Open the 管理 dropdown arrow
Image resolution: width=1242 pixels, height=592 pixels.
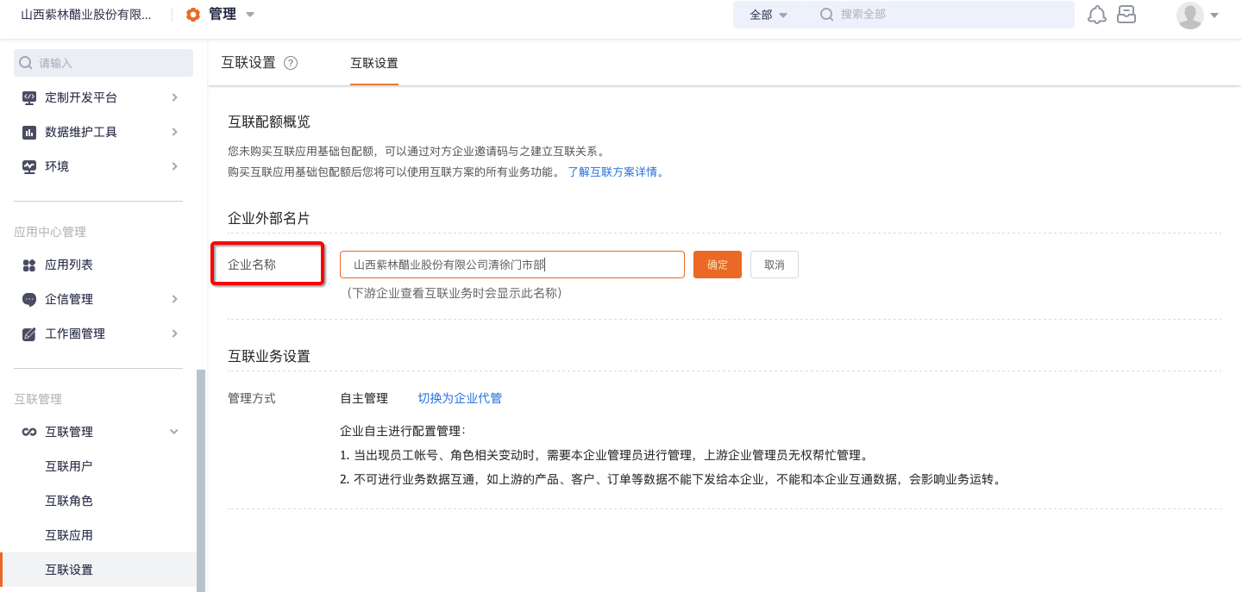(x=250, y=15)
